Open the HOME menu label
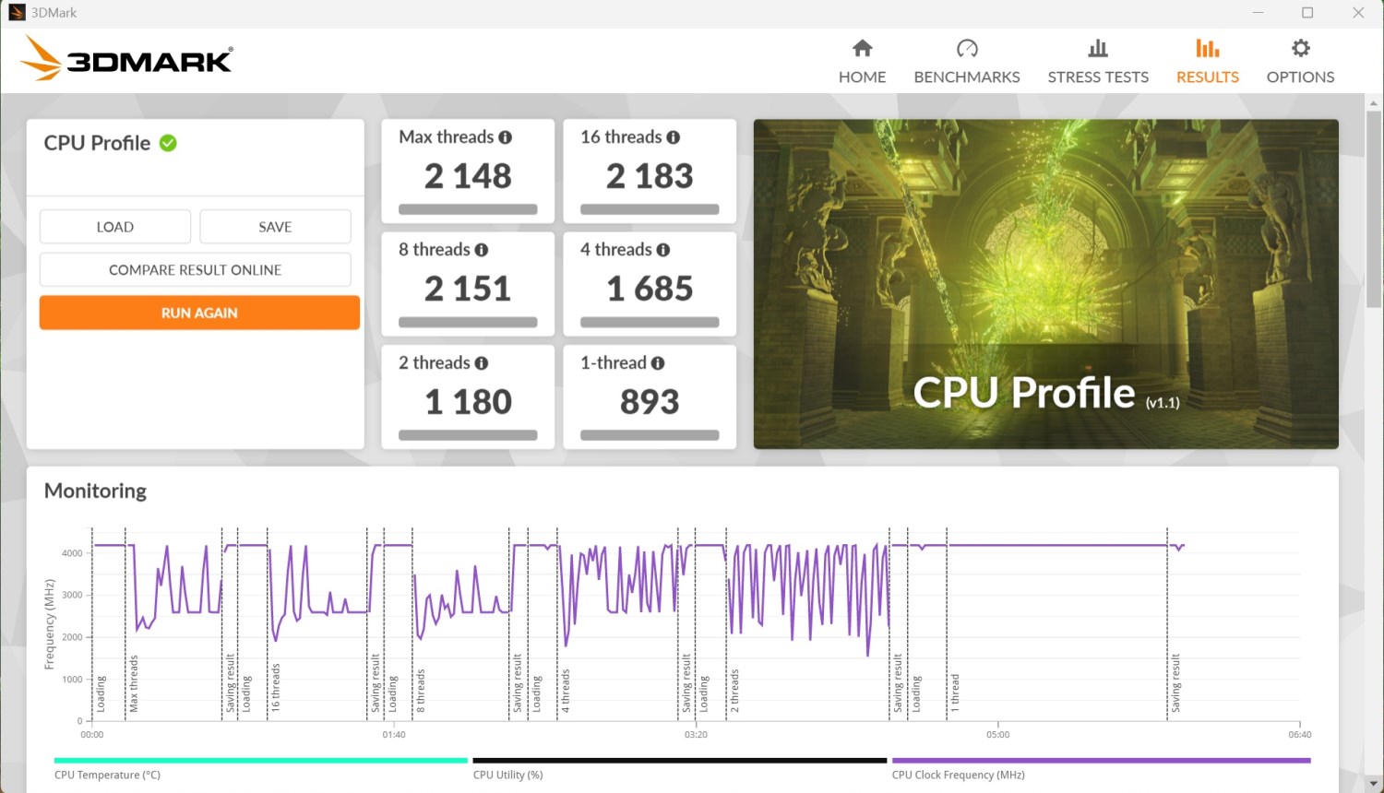Screen dimensions: 1384x793 tap(863, 77)
